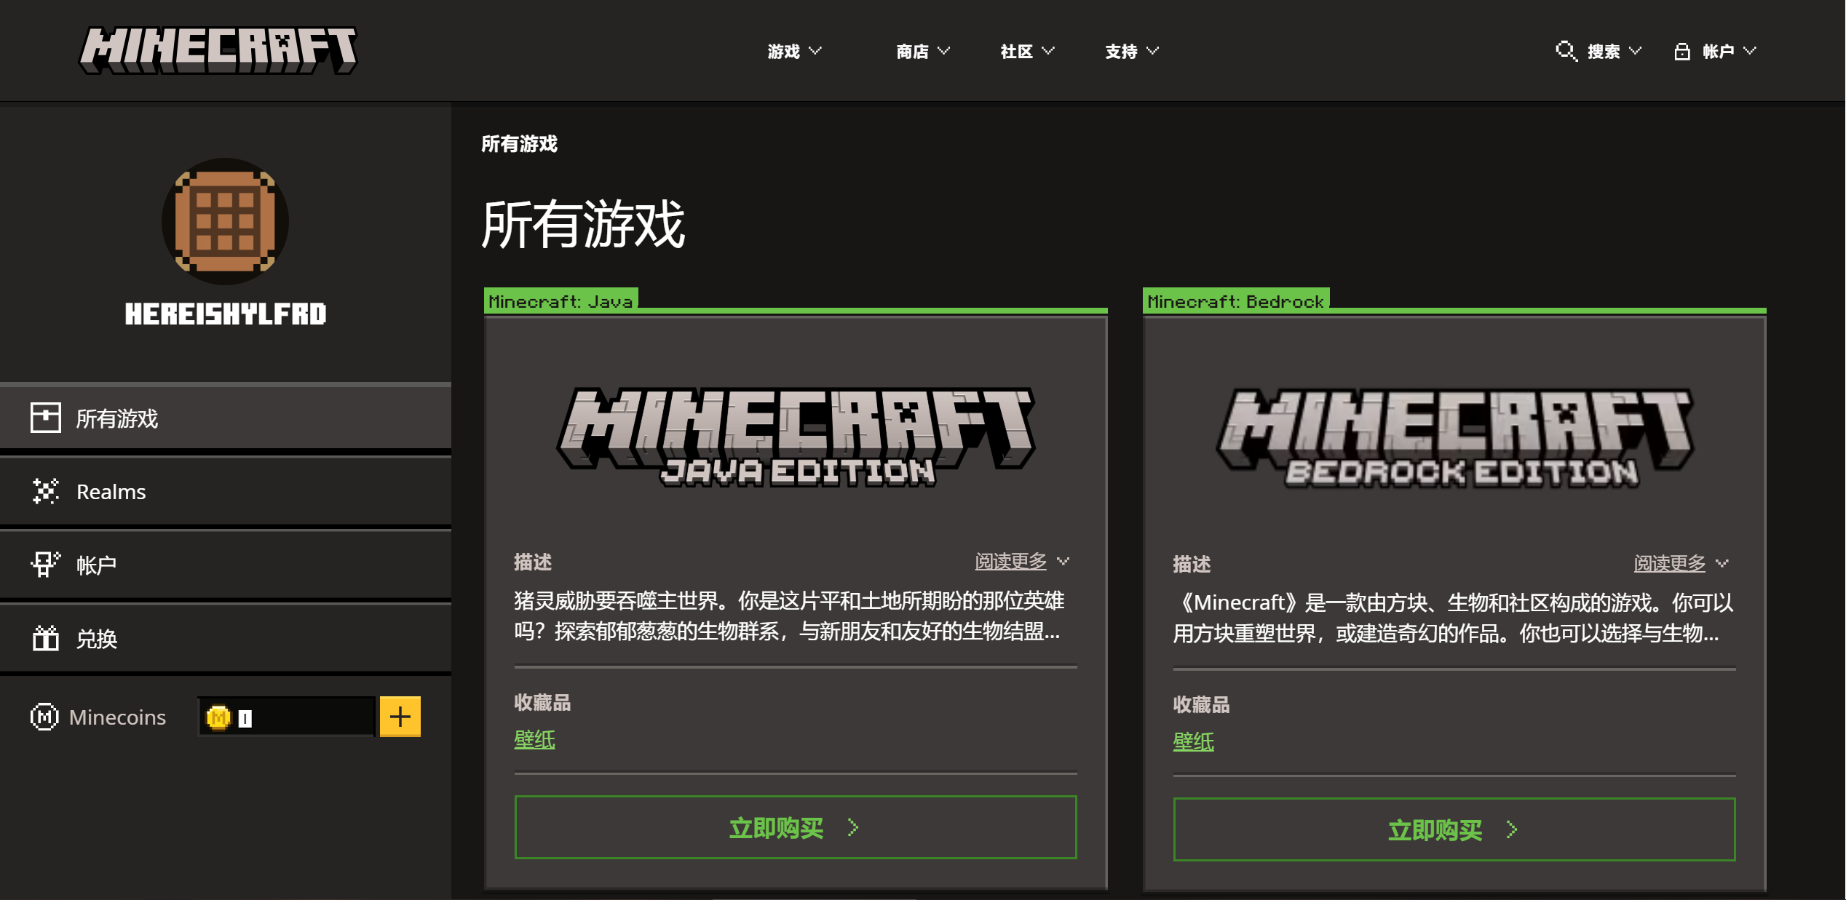Screen dimensions: 1846x900
Task: Click the 所有游戏 sidebar icon
Action: (45, 418)
